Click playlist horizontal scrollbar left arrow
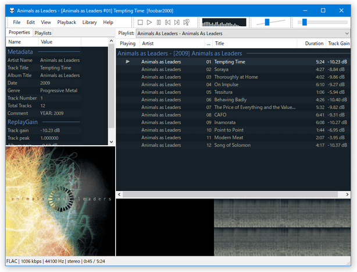 coord(119,195)
